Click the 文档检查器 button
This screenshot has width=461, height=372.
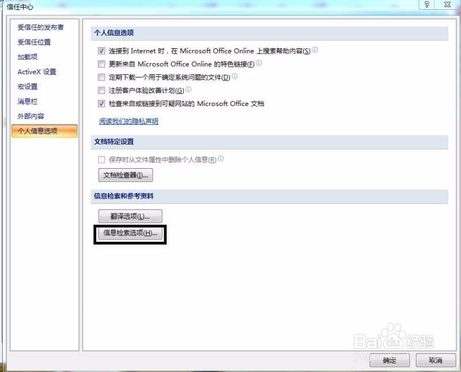(126, 175)
